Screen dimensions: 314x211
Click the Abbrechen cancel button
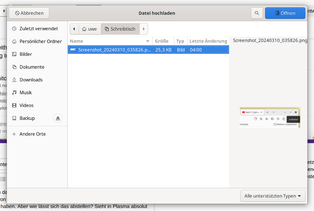29,13
